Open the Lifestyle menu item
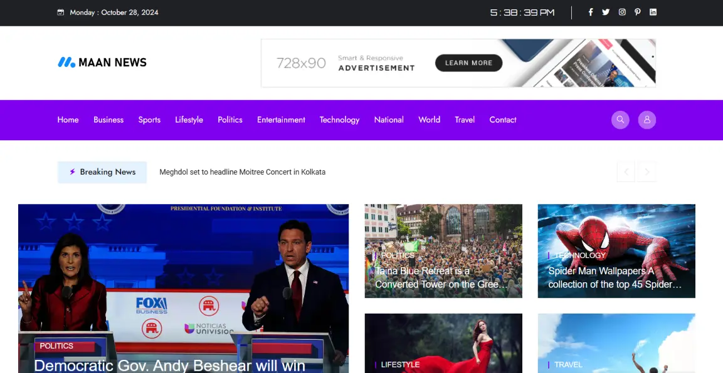 (189, 120)
